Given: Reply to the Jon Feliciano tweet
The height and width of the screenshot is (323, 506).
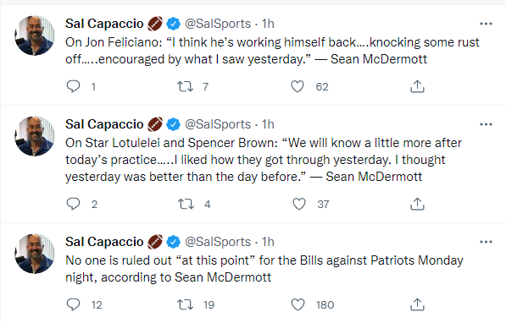Looking at the screenshot, I should point(73,86).
